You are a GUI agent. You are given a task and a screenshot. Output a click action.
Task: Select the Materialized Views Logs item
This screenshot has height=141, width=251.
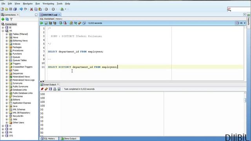click(24, 80)
